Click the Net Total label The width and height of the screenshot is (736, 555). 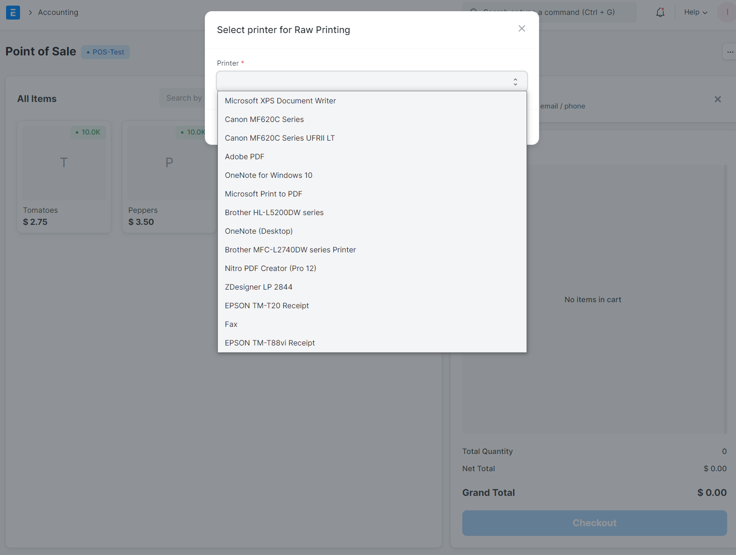tap(479, 469)
